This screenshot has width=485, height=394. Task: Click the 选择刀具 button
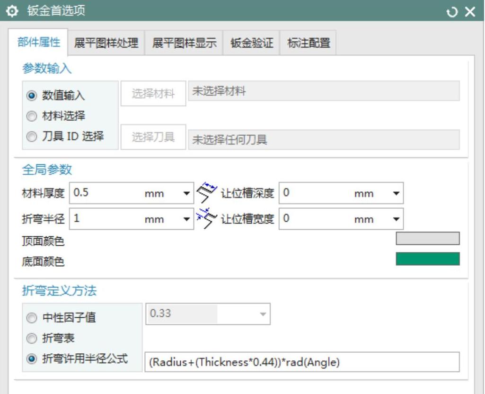(x=153, y=137)
